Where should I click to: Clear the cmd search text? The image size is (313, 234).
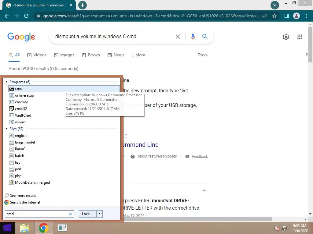pyautogui.click(x=71, y=214)
